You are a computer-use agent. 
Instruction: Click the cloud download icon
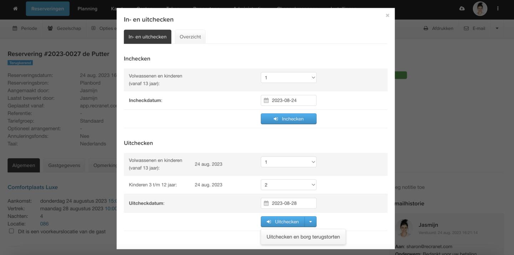[x=462, y=9]
